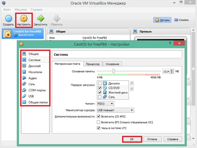Toggle Часы в системе UTC checkbox
197x148 pixels.
coord(98,128)
